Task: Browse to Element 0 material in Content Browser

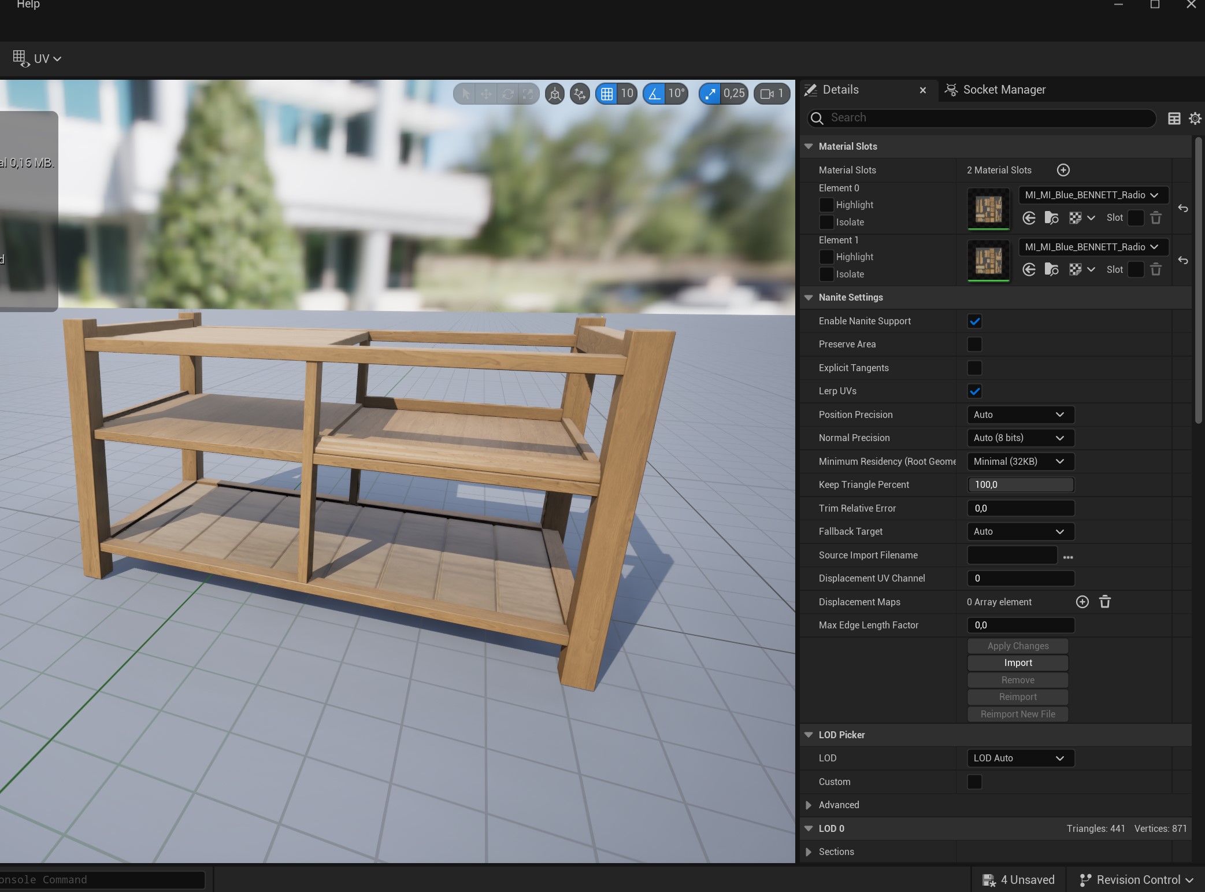Action: [1051, 218]
